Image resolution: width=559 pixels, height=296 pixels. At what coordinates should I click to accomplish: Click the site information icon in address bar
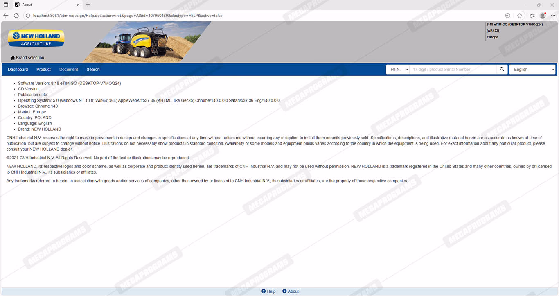click(28, 16)
